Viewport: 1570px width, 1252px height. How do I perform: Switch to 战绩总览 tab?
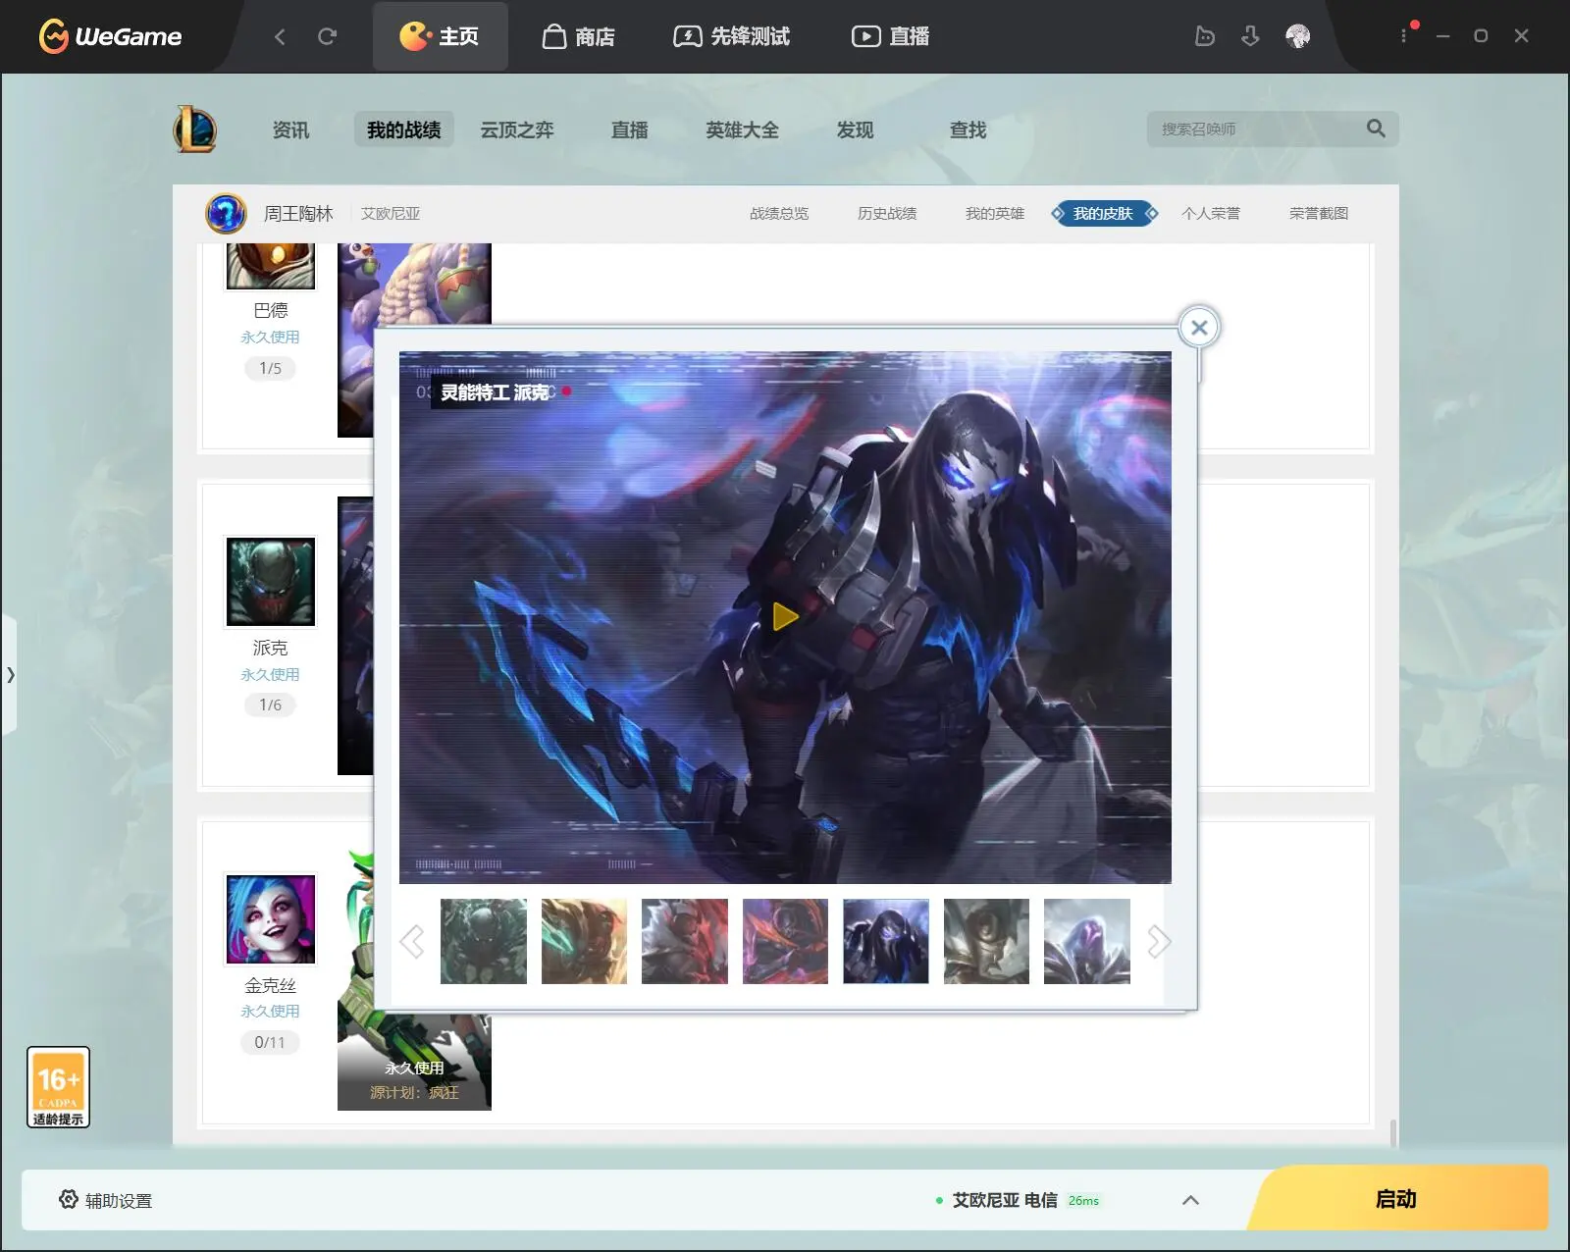click(x=779, y=213)
